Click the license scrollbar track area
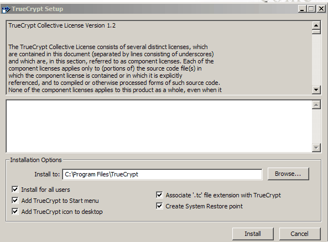Screen dimensions: 328x242 [x=316, y=60]
